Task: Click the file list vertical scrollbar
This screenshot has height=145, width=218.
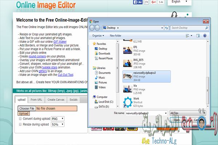Action: coord(207,90)
